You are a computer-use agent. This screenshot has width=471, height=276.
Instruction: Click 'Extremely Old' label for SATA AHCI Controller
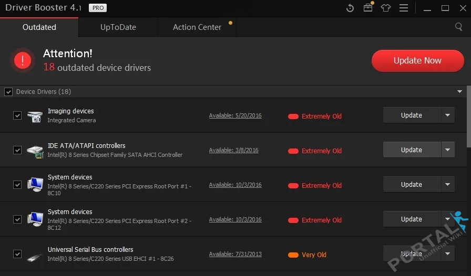click(321, 151)
